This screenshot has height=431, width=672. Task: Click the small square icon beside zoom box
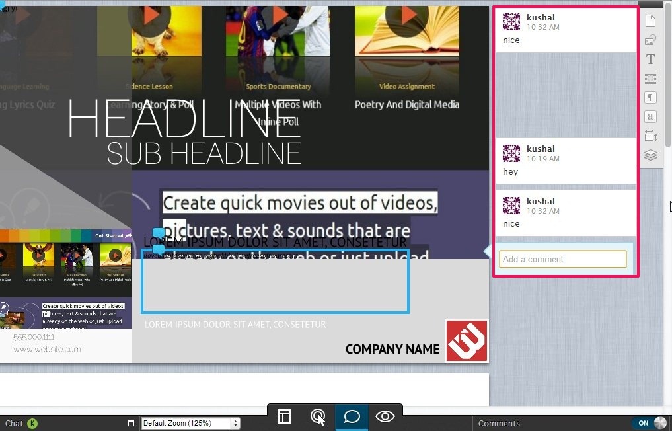point(131,423)
